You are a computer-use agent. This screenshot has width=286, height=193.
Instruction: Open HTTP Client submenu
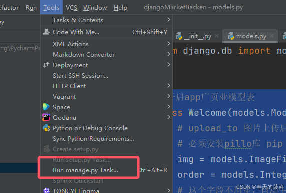click(106, 86)
